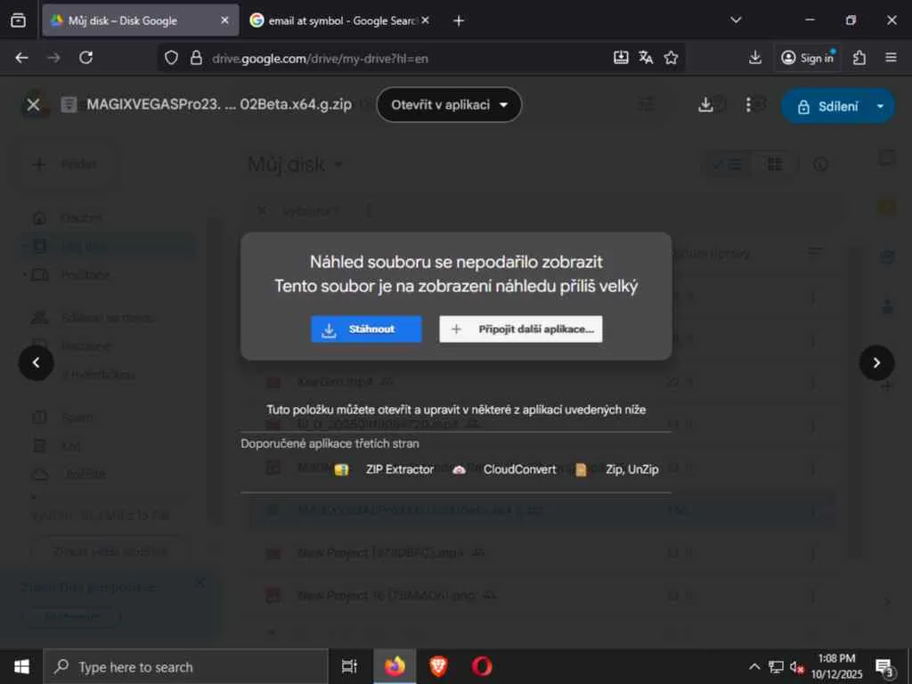Viewport: 912px width, 684px height.
Task: Open the file with CloudConvert
Action: (504, 469)
